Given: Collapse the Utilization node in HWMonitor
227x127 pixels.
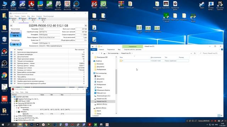Looking at the screenshot, I should click(x=17, y=112).
